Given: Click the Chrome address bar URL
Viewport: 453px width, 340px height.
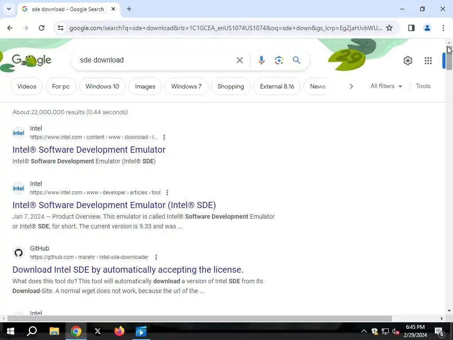Looking at the screenshot, I should (226, 28).
